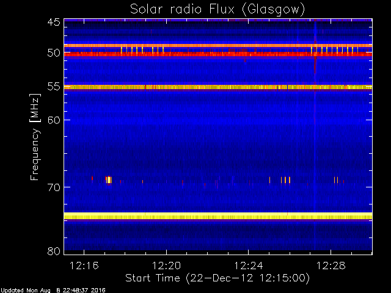Click the x-axis label "Start Time (22-Dec-12 12:15:00)"
This screenshot has height=293, width=391.
tap(217, 278)
